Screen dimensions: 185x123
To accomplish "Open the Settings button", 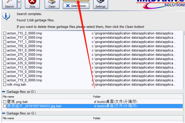I will tap(101, 4).
